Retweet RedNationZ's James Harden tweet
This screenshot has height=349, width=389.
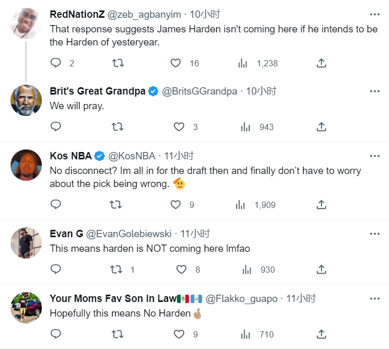(118, 63)
